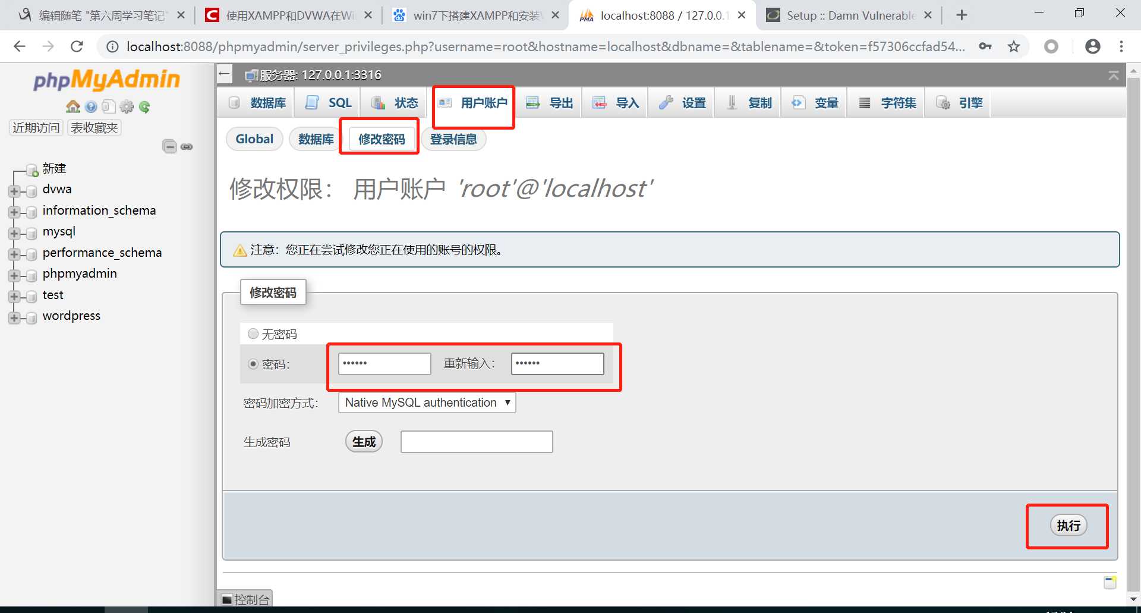Click the 生成 password button

pos(364,442)
